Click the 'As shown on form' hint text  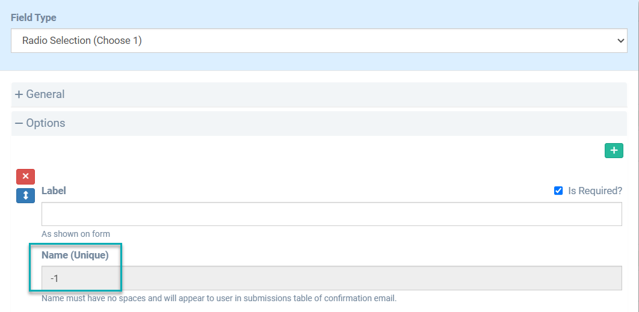[x=76, y=234]
